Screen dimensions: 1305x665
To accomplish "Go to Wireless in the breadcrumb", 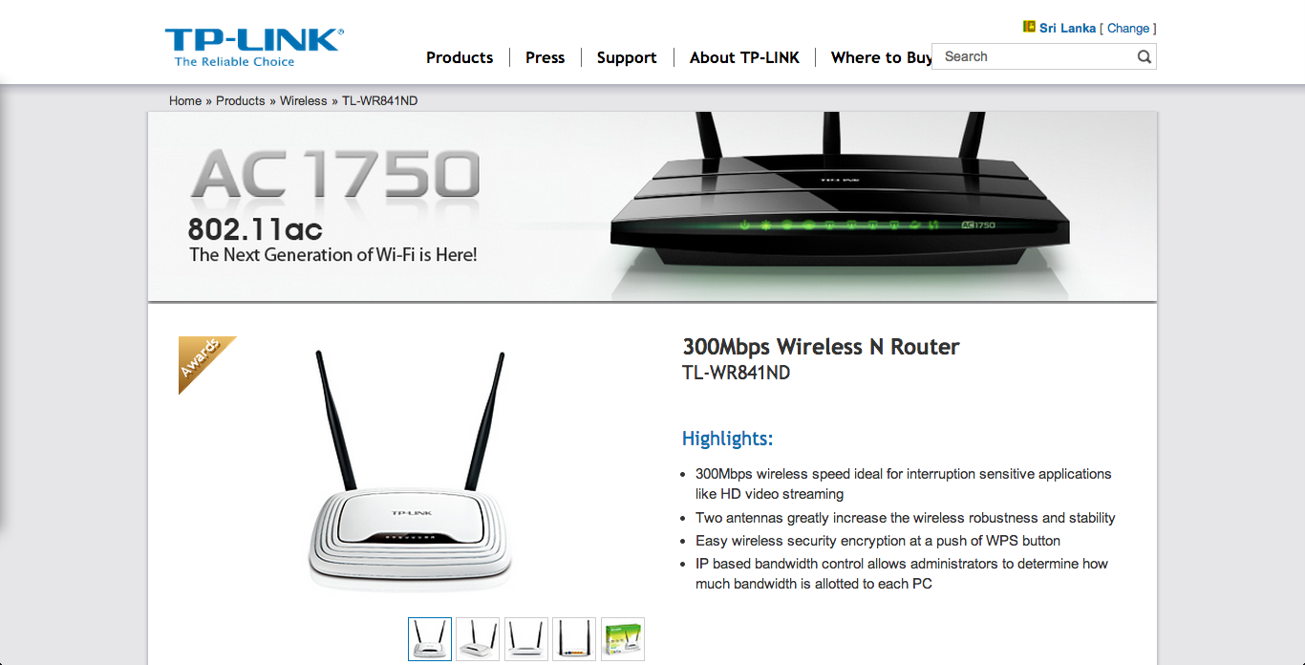I will [304, 100].
